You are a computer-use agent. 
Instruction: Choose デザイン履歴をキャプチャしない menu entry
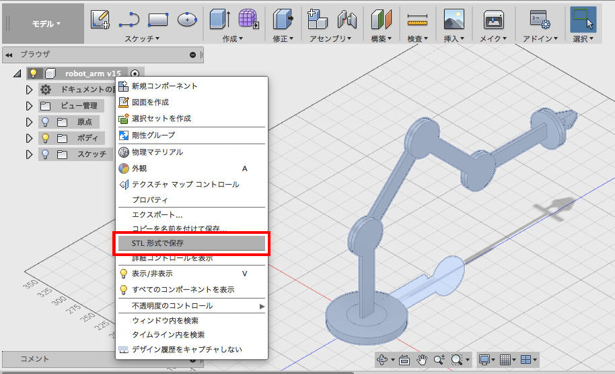tap(192, 349)
